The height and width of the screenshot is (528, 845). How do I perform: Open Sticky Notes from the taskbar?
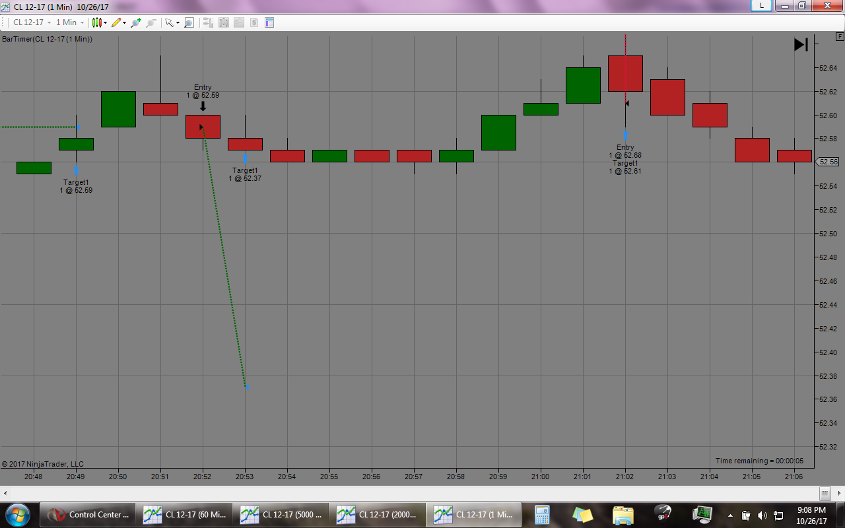click(582, 515)
